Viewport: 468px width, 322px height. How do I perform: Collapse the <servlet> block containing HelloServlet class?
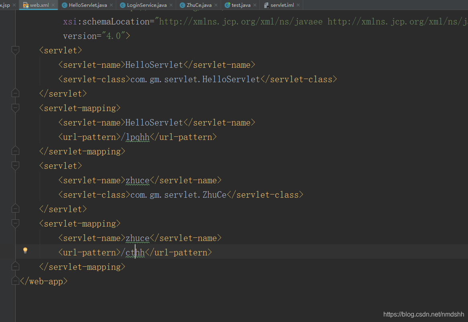16,50
